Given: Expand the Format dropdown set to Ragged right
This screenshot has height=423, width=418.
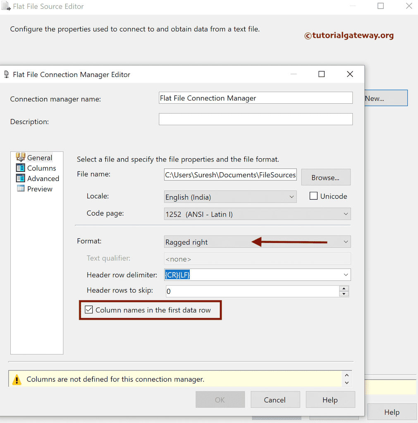Looking at the screenshot, I should click(346, 241).
